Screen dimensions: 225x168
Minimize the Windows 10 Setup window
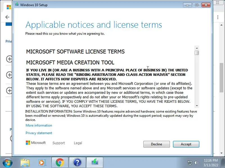[x=187, y=5]
